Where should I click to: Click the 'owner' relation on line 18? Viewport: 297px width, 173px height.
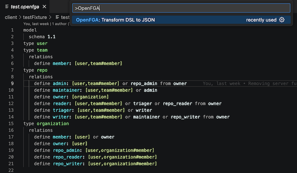coord(59,144)
